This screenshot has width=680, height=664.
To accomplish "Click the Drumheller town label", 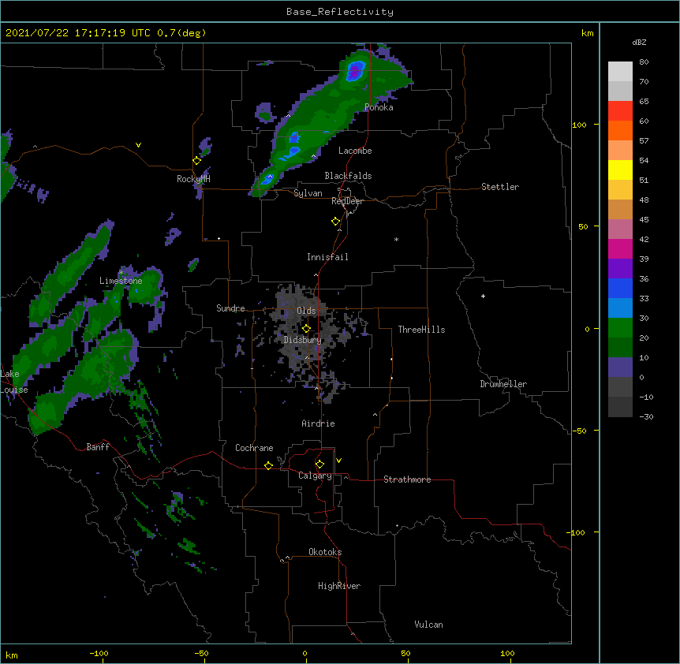I will pyautogui.click(x=503, y=384).
